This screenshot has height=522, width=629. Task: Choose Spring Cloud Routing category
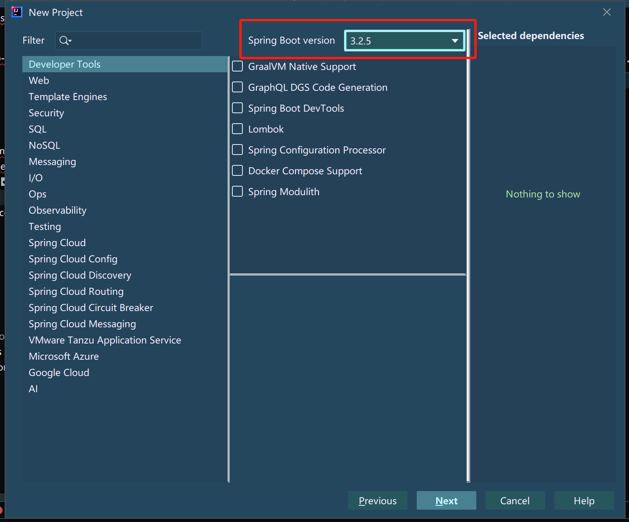point(125,291)
